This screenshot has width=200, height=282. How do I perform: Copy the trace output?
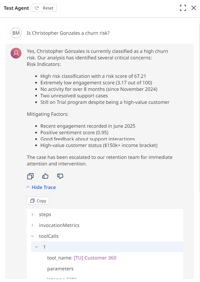pos(38,201)
